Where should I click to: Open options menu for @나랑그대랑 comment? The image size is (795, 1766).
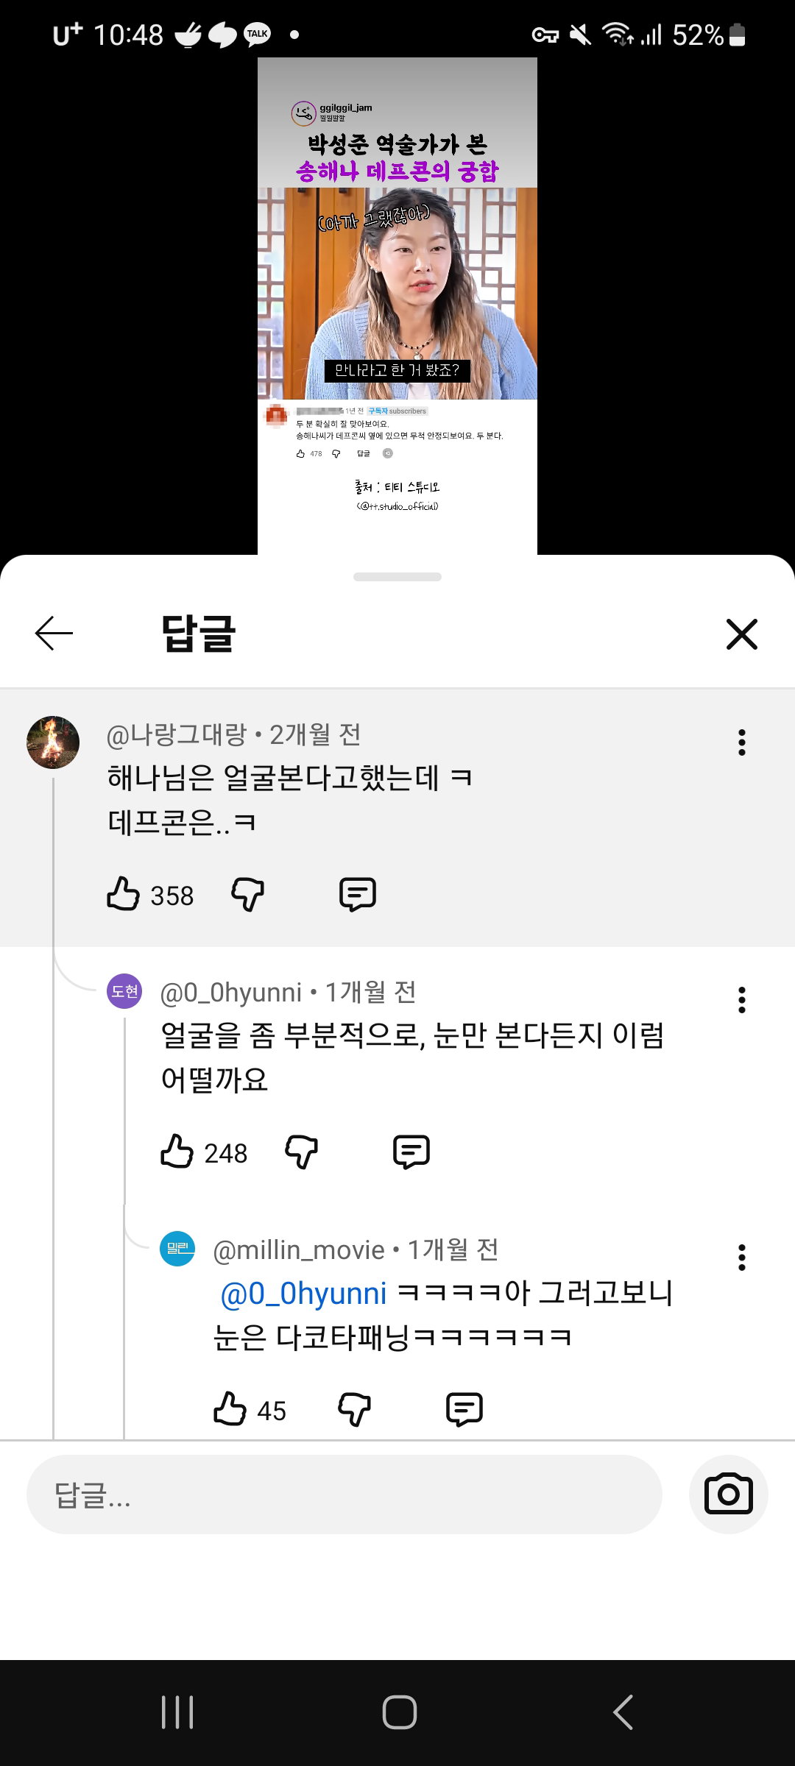tap(742, 742)
